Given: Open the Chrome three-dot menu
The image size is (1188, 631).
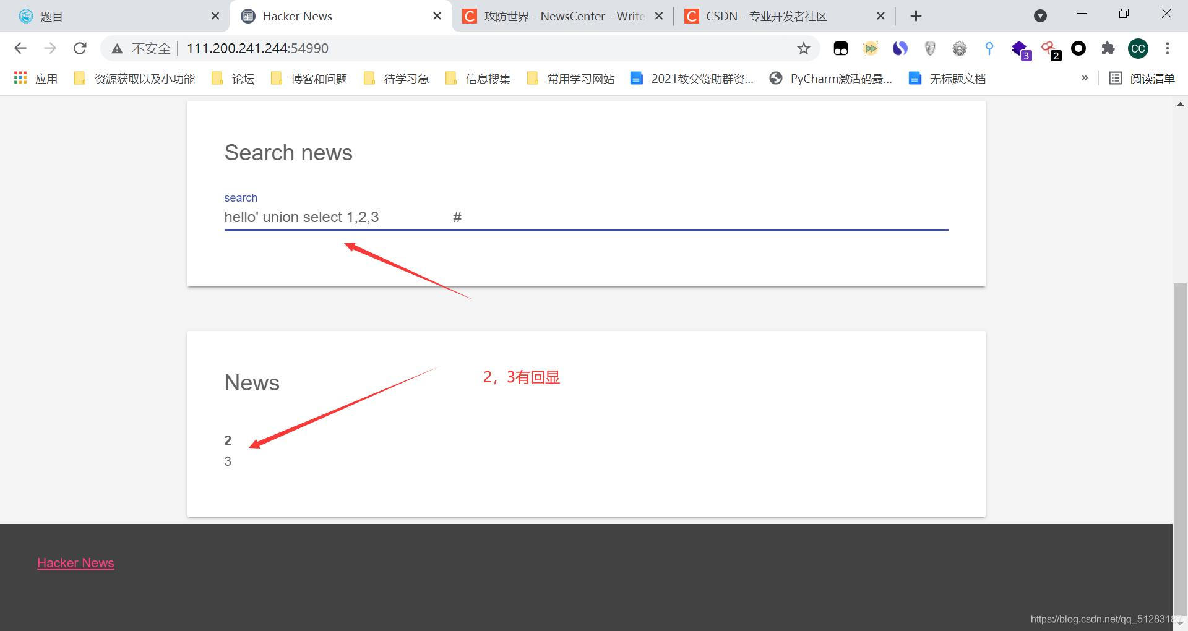Looking at the screenshot, I should pos(1168,48).
